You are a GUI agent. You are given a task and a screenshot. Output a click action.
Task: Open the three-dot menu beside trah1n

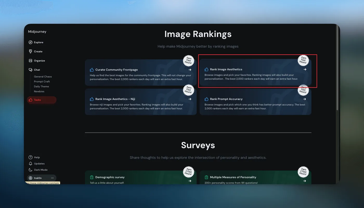tap(52, 178)
